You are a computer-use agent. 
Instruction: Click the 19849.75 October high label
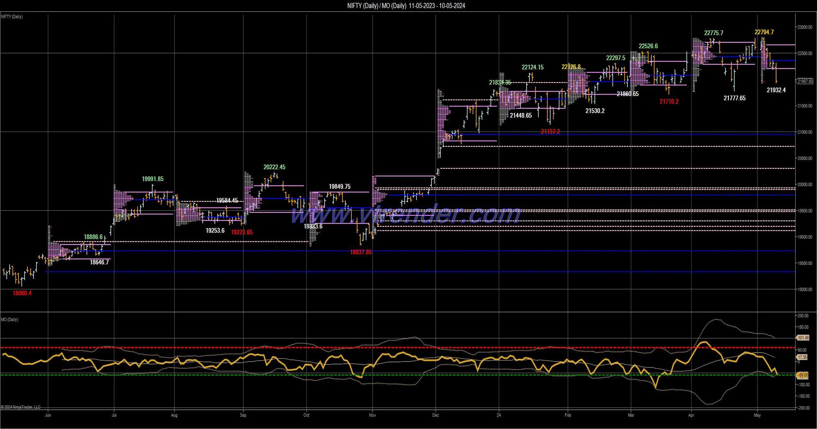(340, 187)
